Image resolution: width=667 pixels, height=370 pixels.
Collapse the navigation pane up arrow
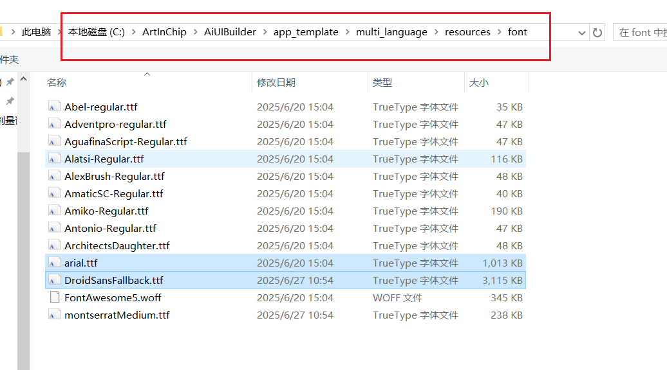click(24, 79)
